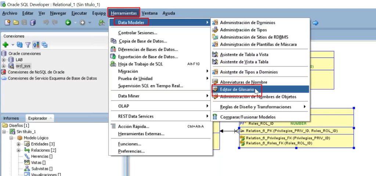Click the Collapse All icon in Conexiones
376x176 pixels.
tap(44, 45)
